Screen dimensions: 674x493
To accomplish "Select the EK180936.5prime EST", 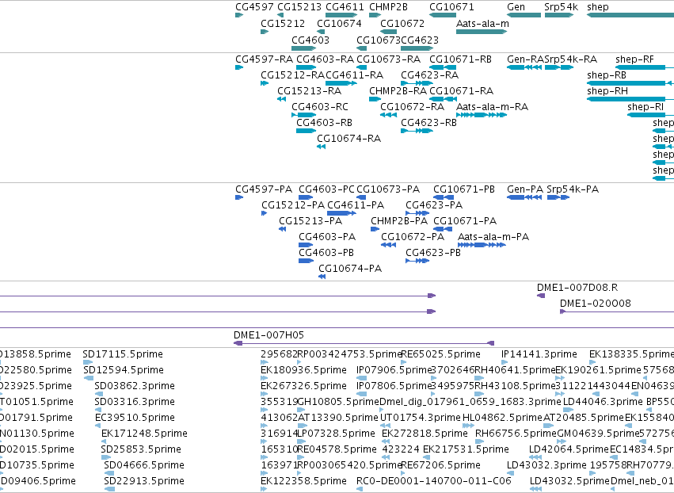I will [265, 378].
